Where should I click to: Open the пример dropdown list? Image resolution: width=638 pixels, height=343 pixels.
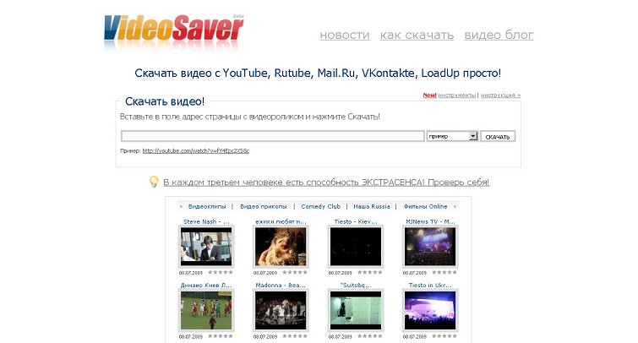452,136
